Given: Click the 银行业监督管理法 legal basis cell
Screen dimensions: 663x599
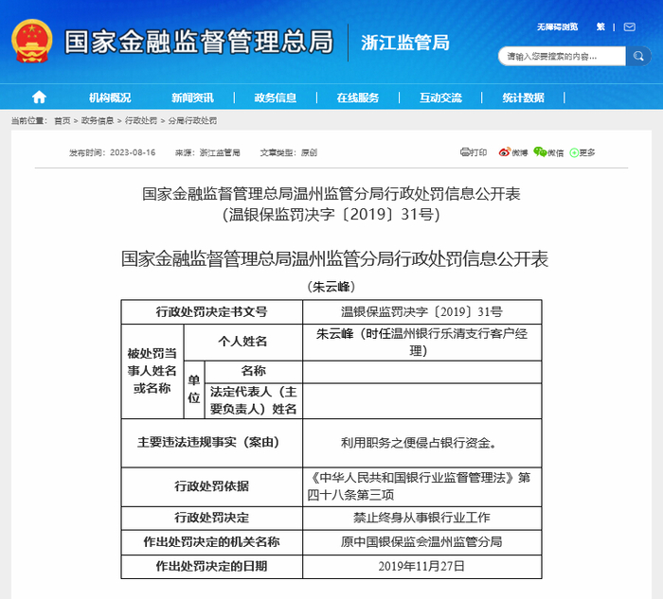Looking at the screenshot, I should (422, 486).
